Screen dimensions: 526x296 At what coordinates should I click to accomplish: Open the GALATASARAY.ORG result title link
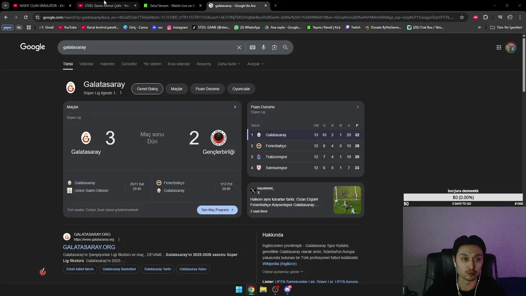pos(89,247)
